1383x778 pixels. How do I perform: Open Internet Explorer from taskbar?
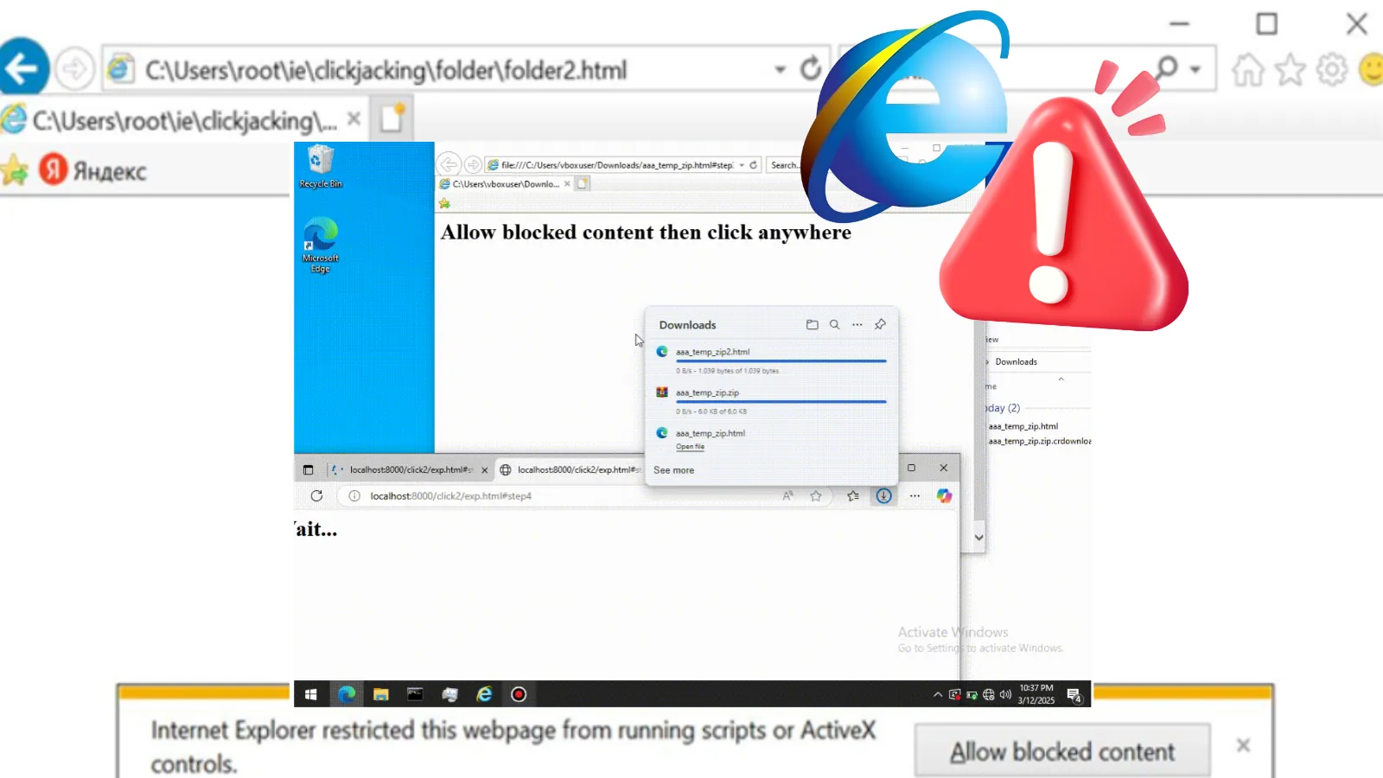pyautogui.click(x=484, y=694)
